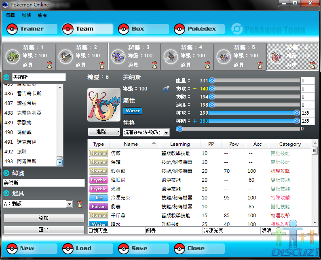Select team slot 精靈 2 Staraptor sprite
Viewport: 321px width, 260px height.
tap(65, 57)
